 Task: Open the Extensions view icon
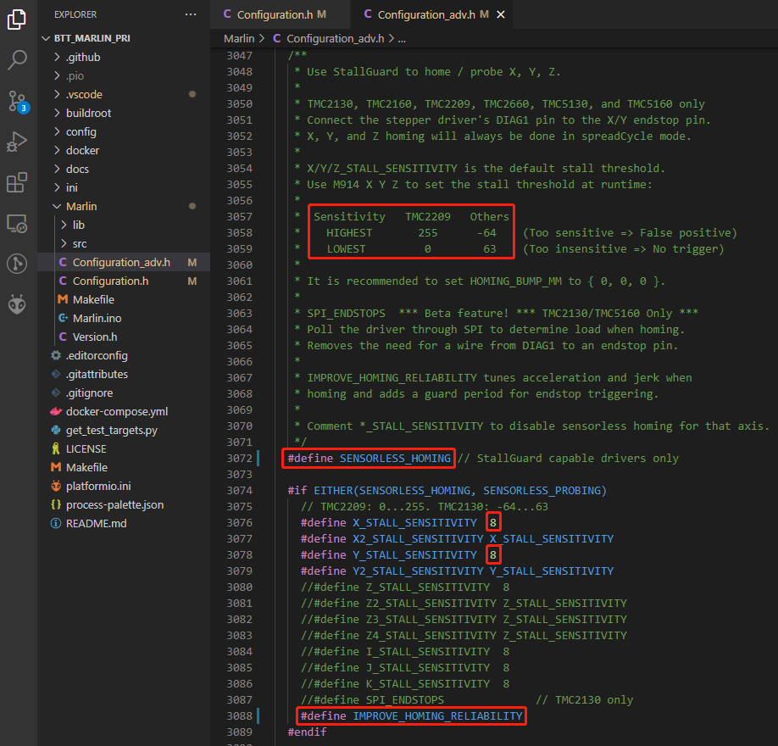tap(18, 182)
